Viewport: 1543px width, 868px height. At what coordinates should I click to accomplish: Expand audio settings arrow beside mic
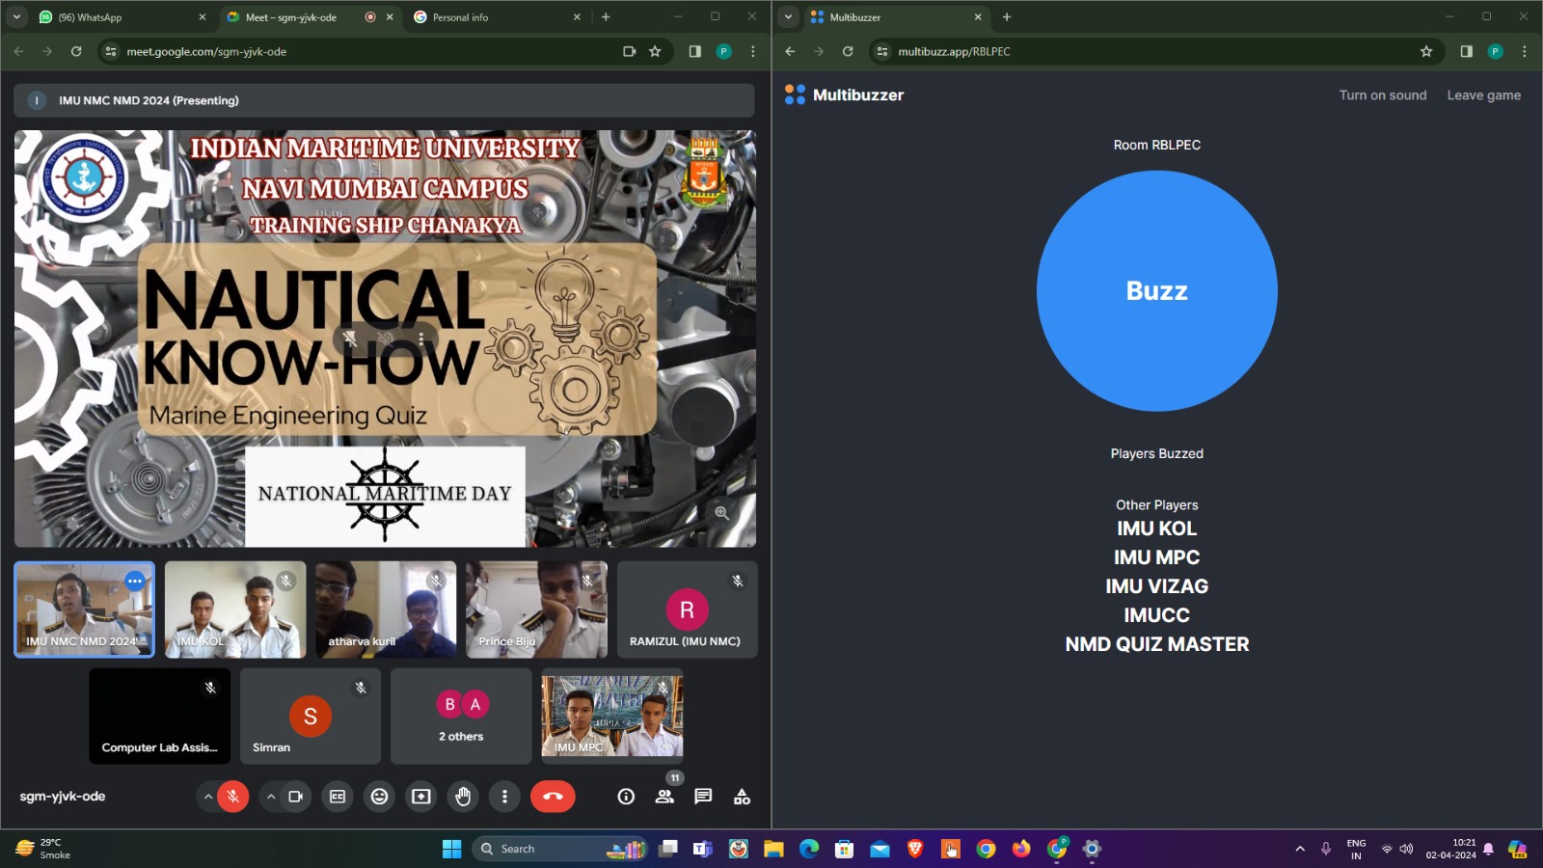(x=207, y=797)
